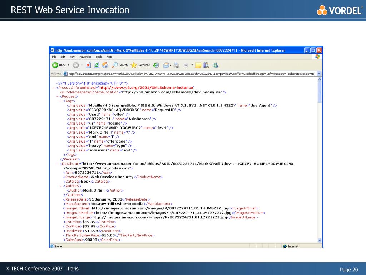Click the ImageUrlMedium MZZZZZZZ.jpg URL
366x275 pixels.
pyautogui.click(x=164, y=213)
